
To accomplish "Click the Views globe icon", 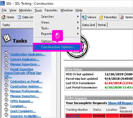I will 84,17.
